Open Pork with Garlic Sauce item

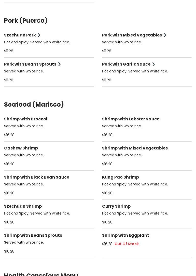point(126,64)
